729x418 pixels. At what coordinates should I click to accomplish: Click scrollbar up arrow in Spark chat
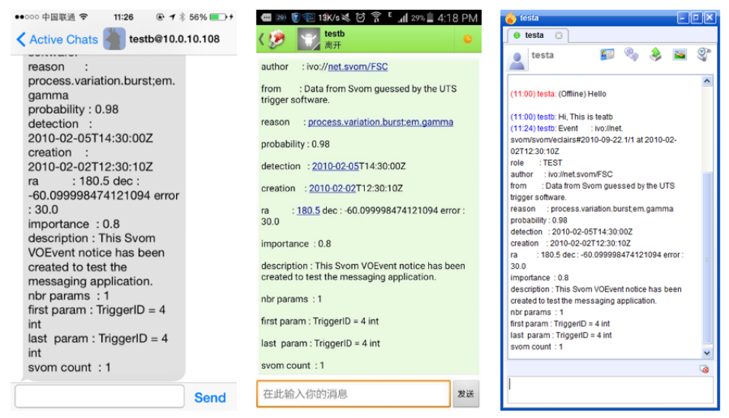(x=707, y=81)
